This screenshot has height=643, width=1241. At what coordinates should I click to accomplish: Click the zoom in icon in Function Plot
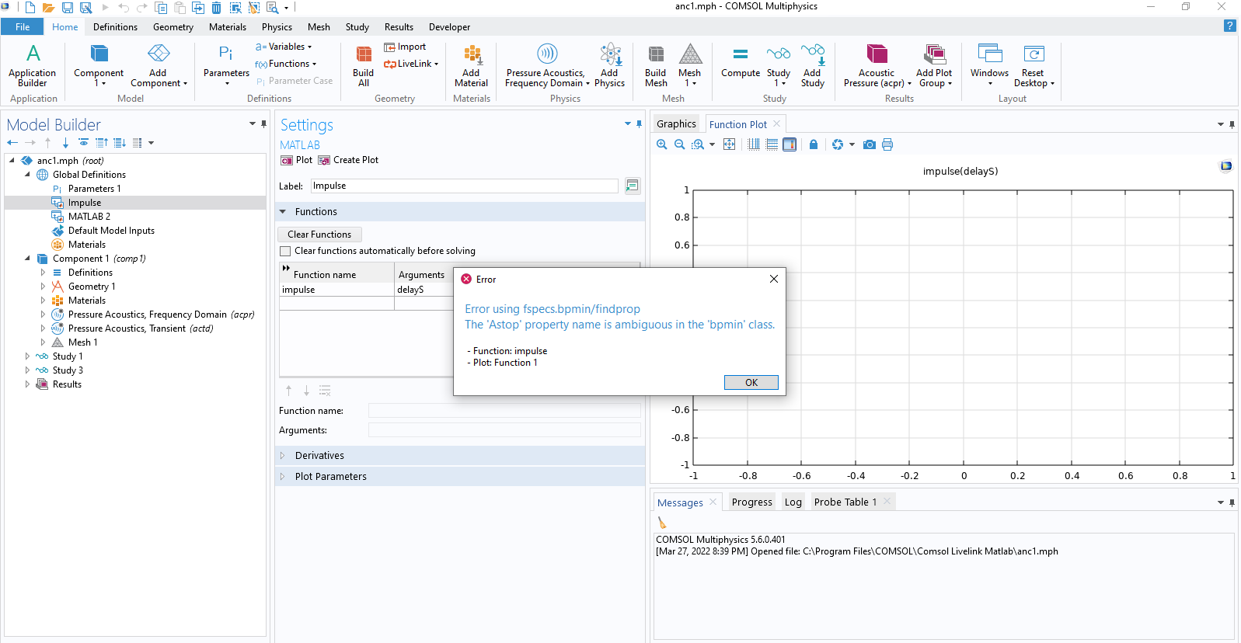[662, 144]
